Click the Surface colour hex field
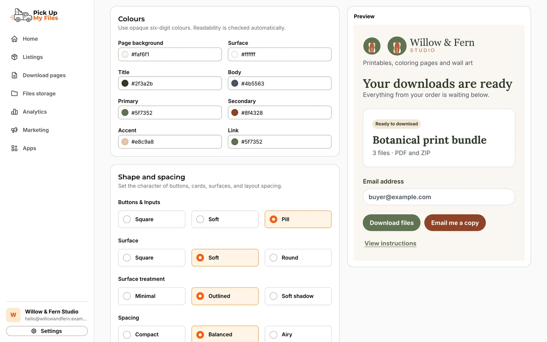The height and width of the screenshot is (342, 547). [x=280, y=54]
